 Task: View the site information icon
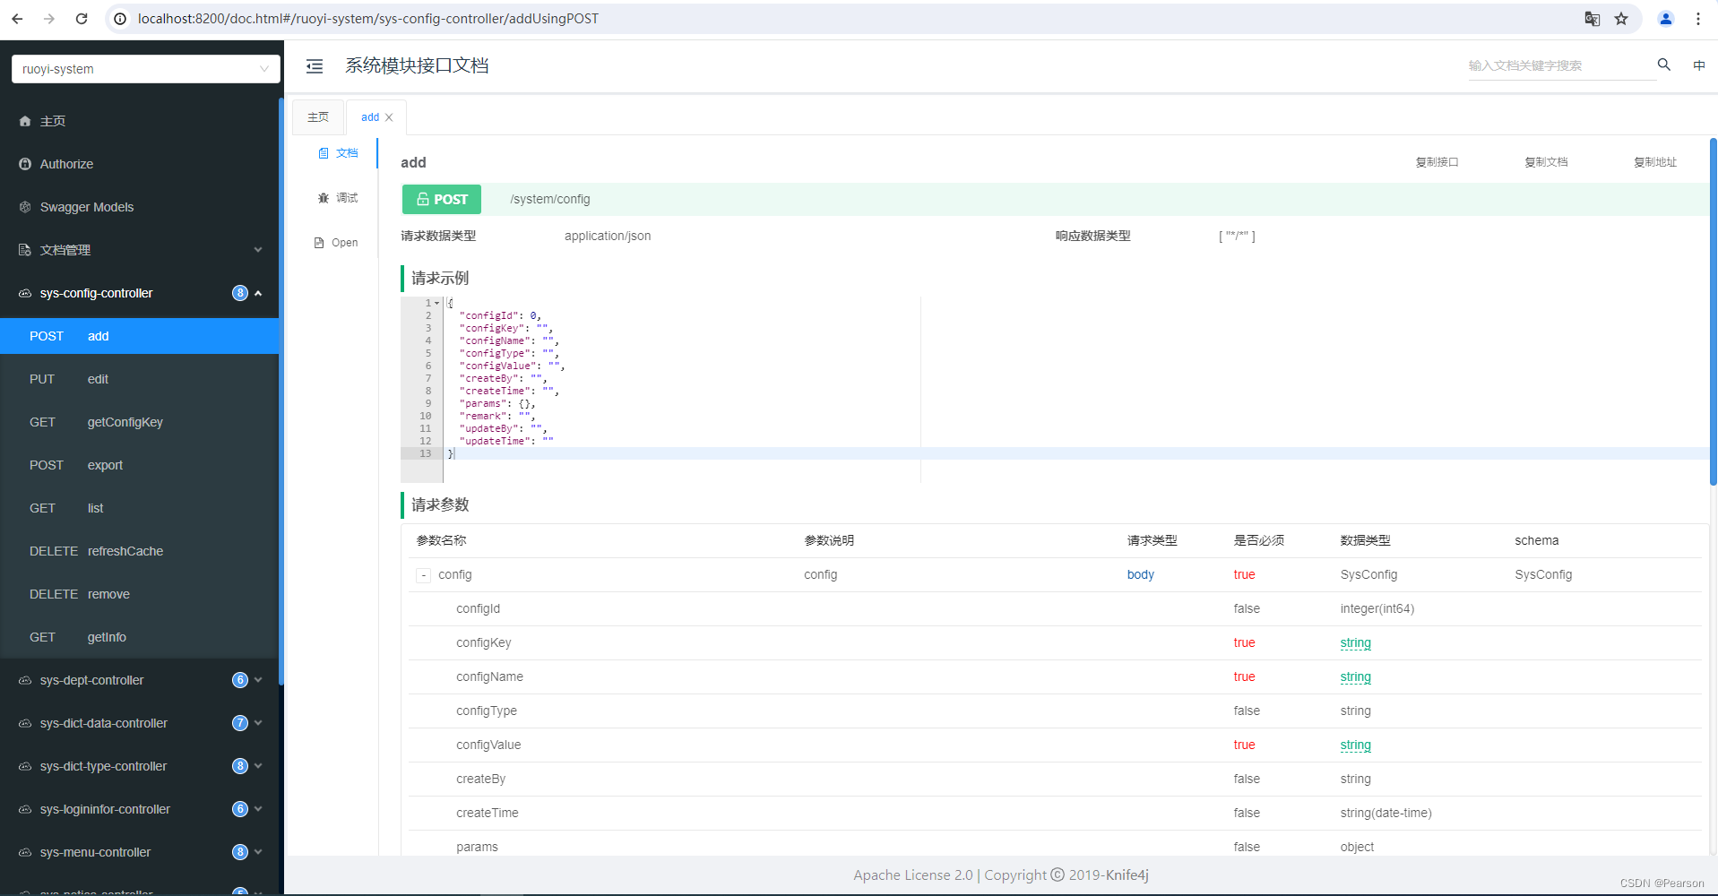120,19
